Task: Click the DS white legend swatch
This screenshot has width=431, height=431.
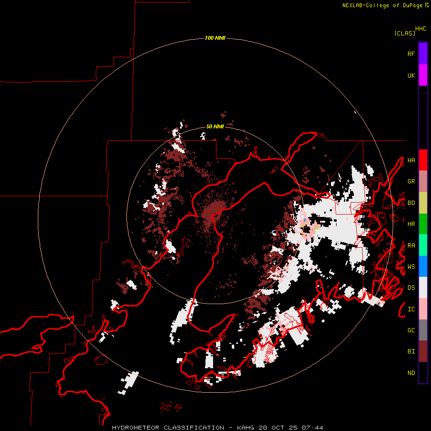Action: coord(423,287)
